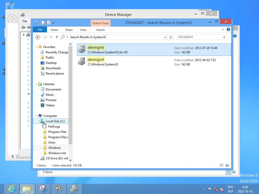Open the Users folder
Image resolution: width=259 pixels, height=194 pixels.
(49, 142)
